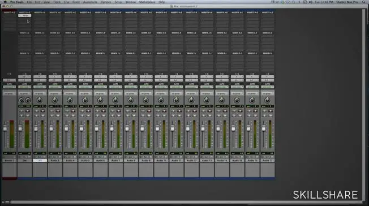Open the group selector on Audio 15
369x206 pixels.
[x=237, y=94]
